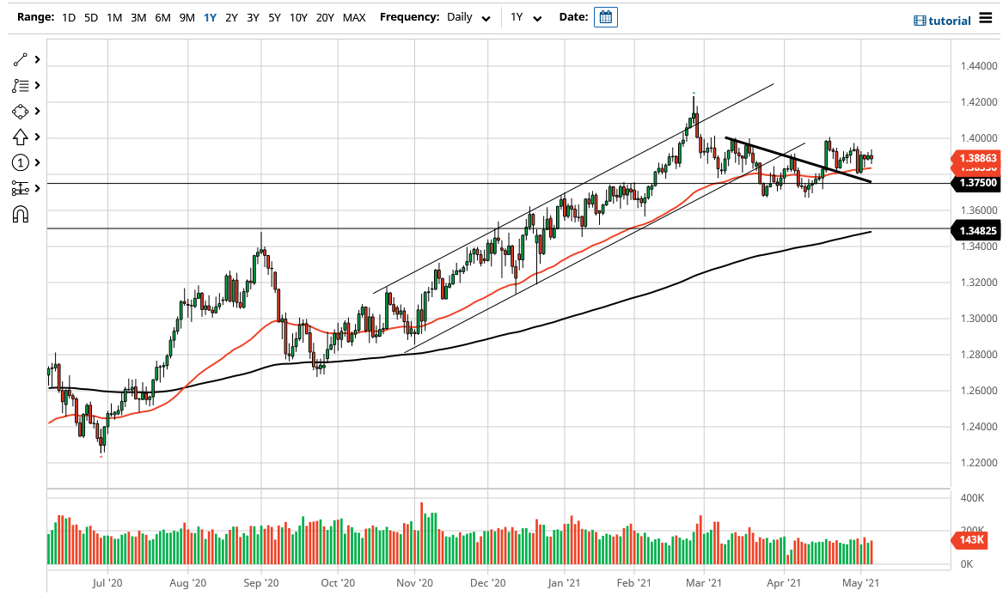Open the 1Y period dropdown beside Frequency

[525, 17]
